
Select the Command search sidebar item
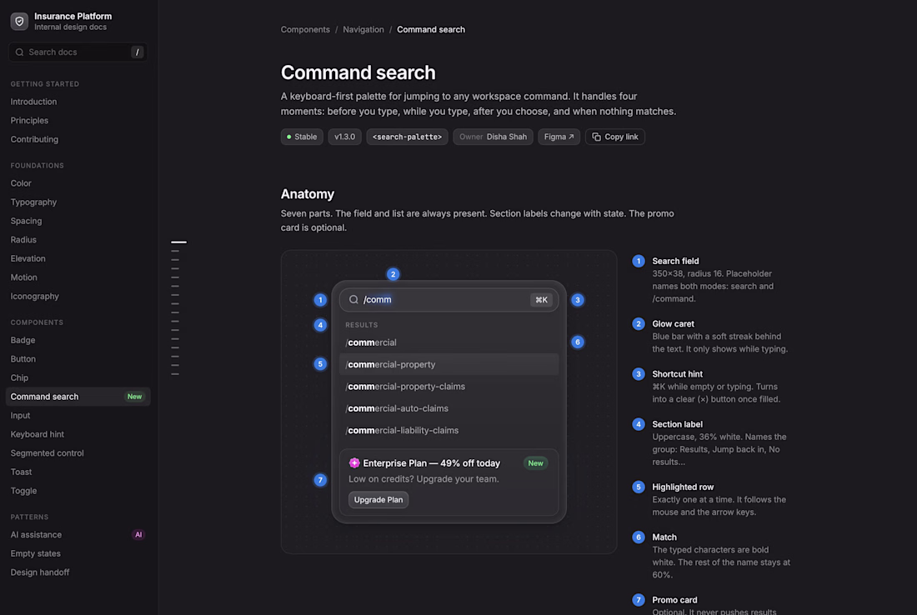pos(78,397)
